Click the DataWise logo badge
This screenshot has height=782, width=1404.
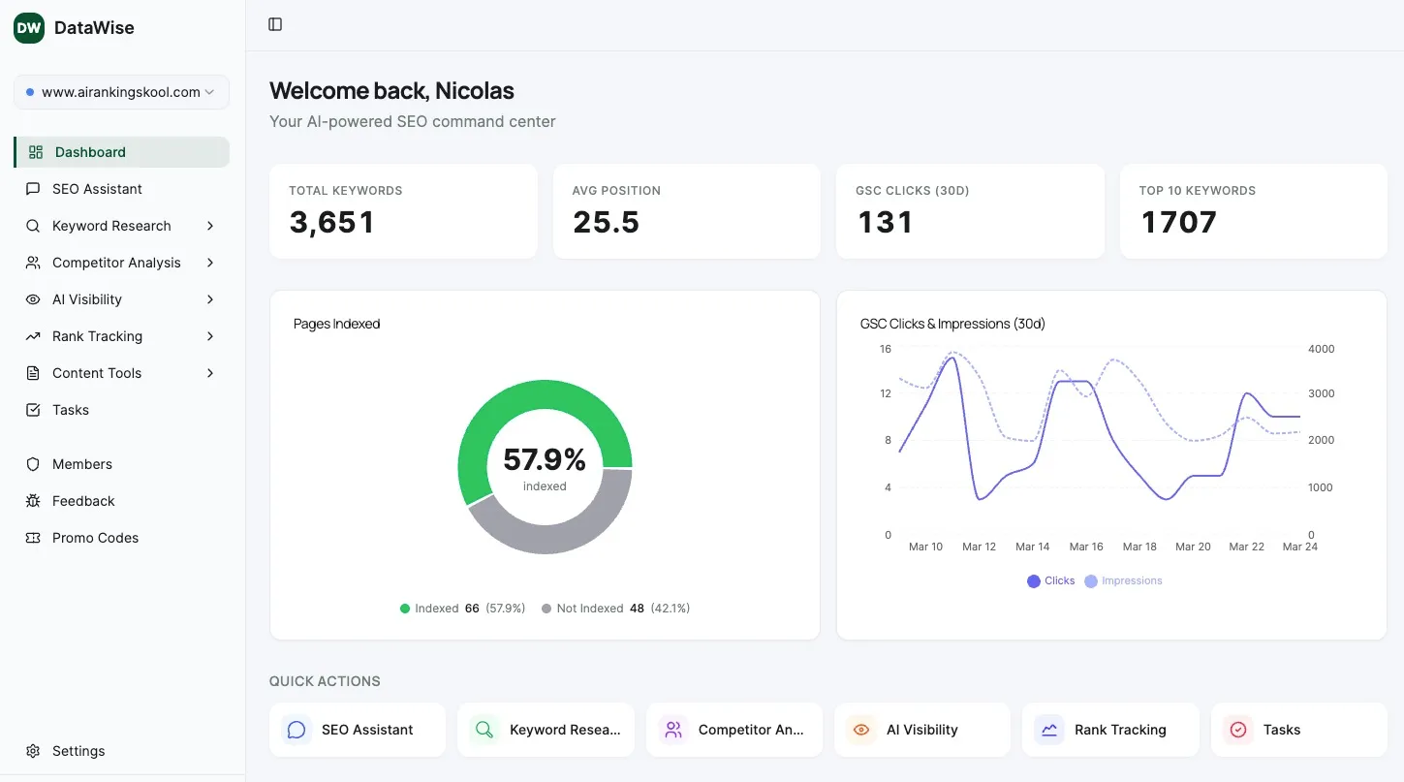click(x=28, y=27)
